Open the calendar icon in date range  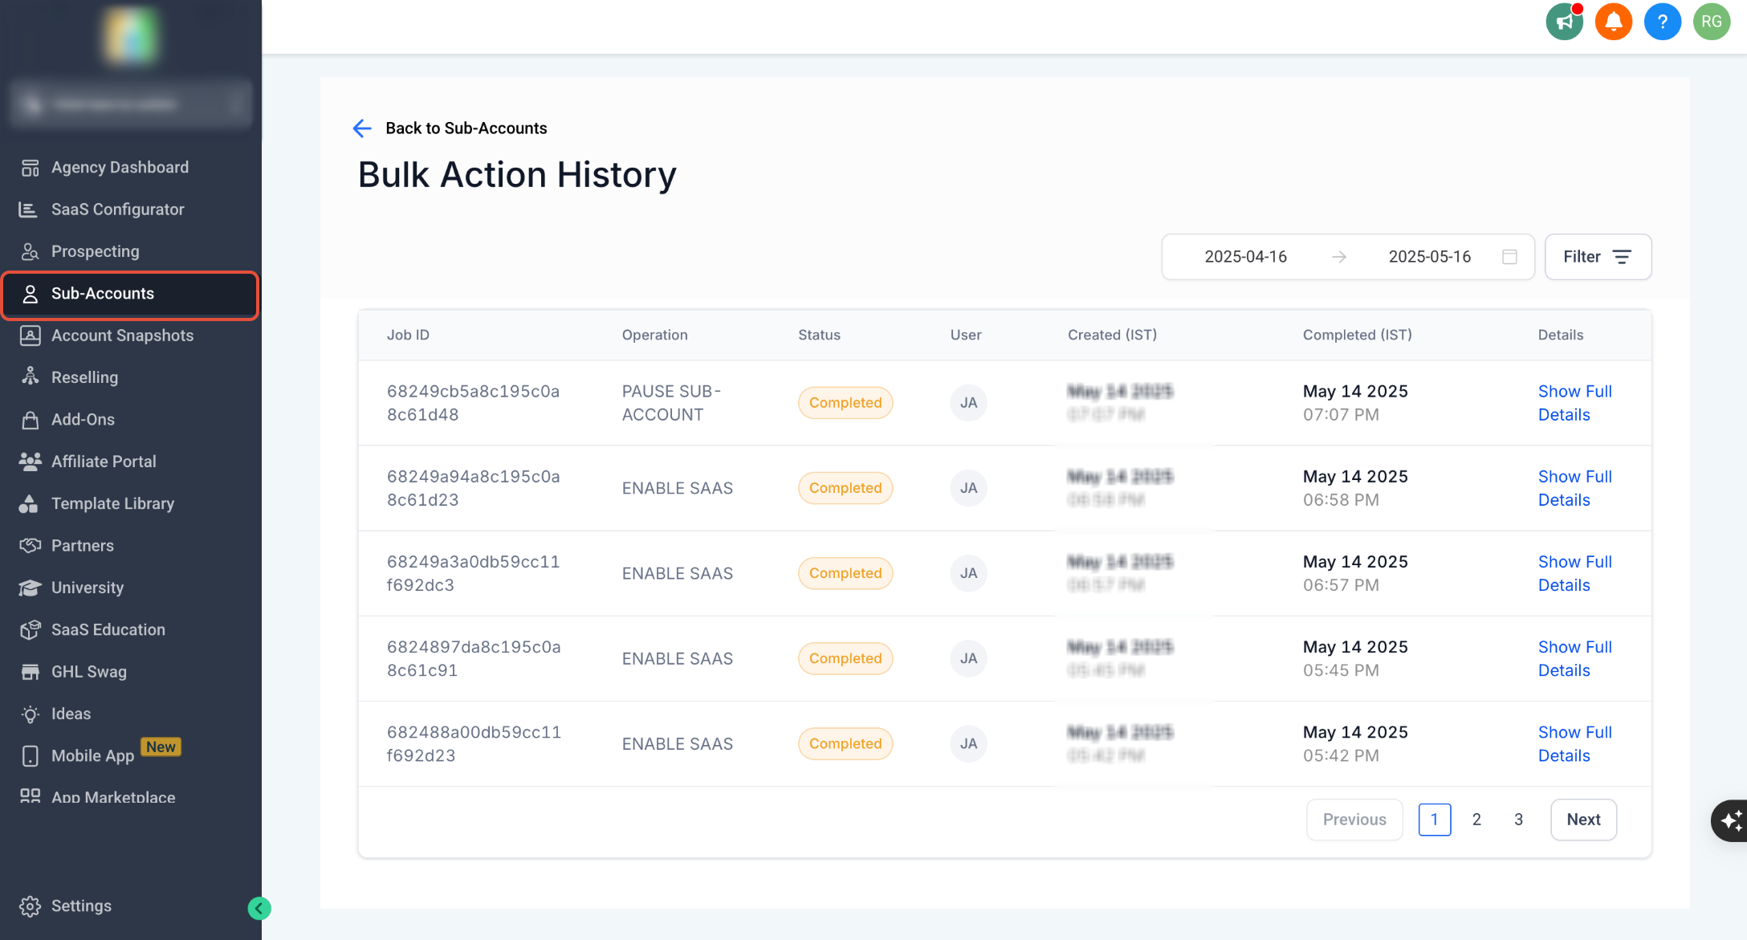[x=1509, y=257]
